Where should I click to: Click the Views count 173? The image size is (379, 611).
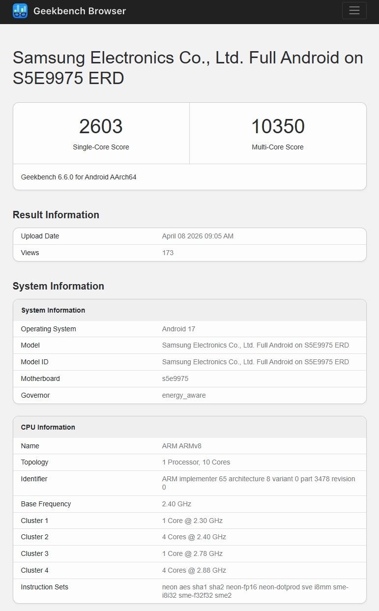coord(168,253)
